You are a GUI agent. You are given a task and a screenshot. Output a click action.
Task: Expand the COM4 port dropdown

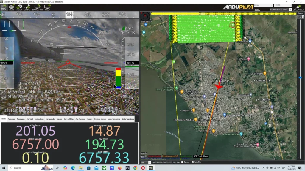pyautogui.click(x=263, y=5)
